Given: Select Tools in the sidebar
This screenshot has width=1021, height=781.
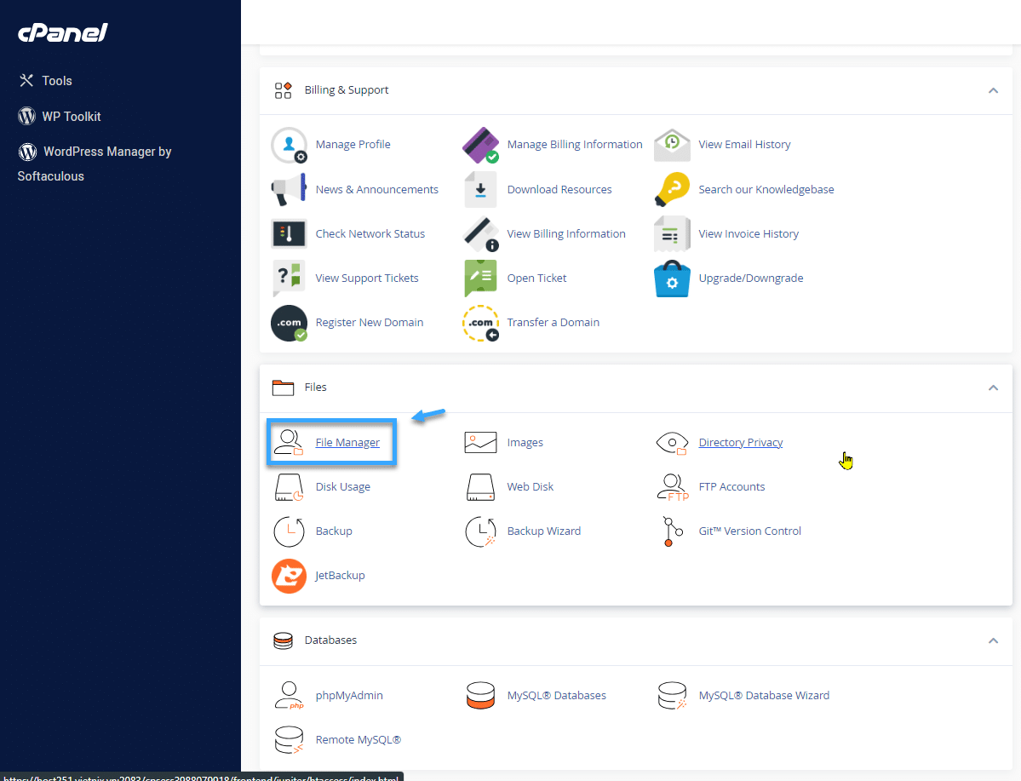Looking at the screenshot, I should (54, 80).
